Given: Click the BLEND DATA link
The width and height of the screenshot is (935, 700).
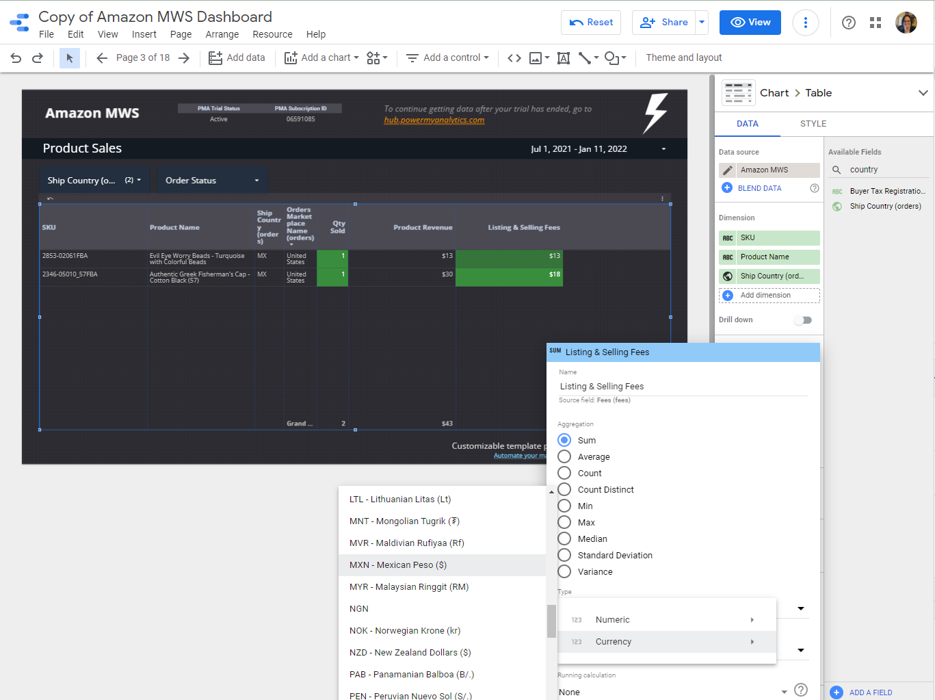Looking at the screenshot, I should coord(759,188).
